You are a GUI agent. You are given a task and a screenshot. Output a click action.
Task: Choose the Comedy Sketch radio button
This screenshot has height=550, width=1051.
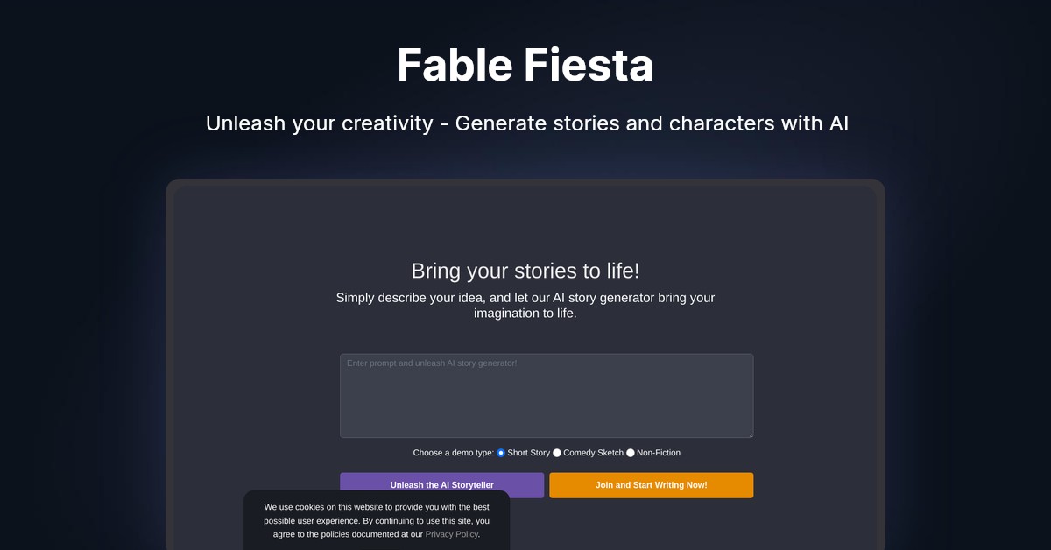coord(557,453)
